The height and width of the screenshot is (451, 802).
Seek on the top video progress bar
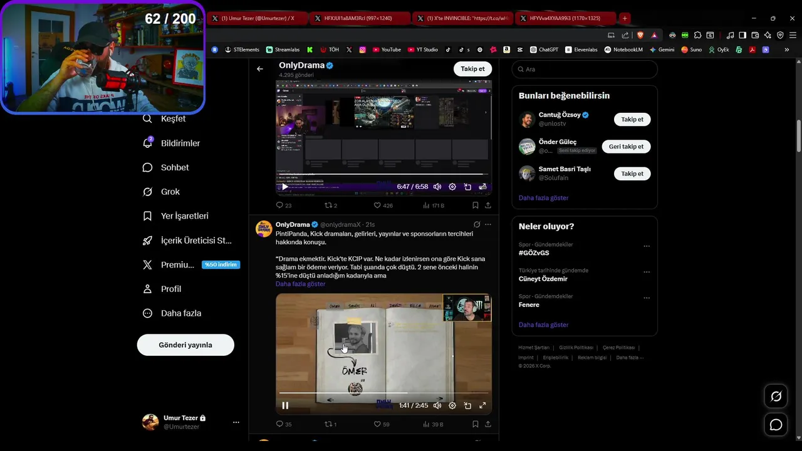[383, 174]
